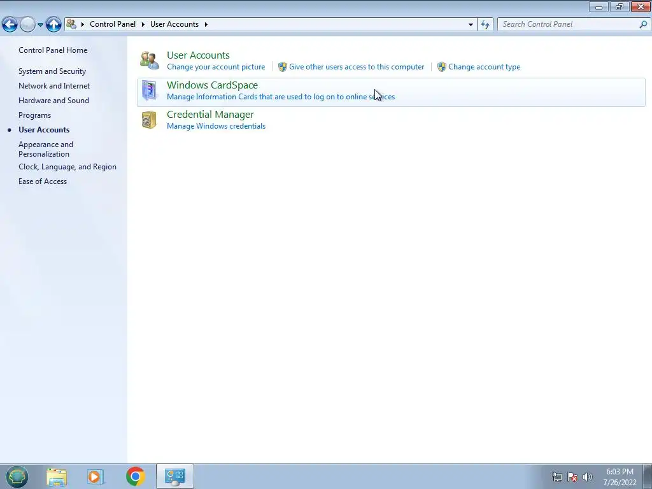Viewport: 652px width, 489px height.
Task: Open Network and Internet category
Action: (54, 86)
